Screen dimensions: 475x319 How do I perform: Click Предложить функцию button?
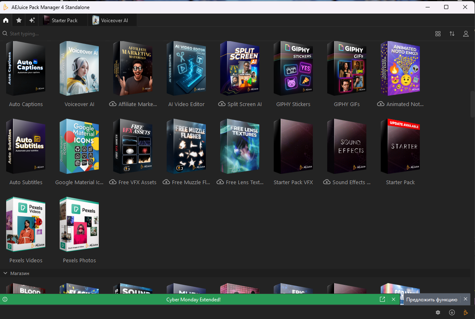coord(432,299)
